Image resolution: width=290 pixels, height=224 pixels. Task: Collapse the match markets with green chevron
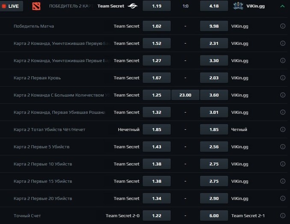click(282, 6)
